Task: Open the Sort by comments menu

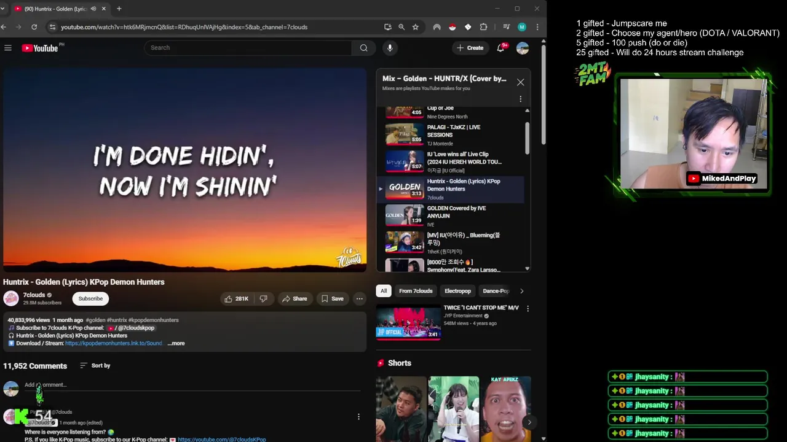Action: pyautogui.click(x=95, y=365)
